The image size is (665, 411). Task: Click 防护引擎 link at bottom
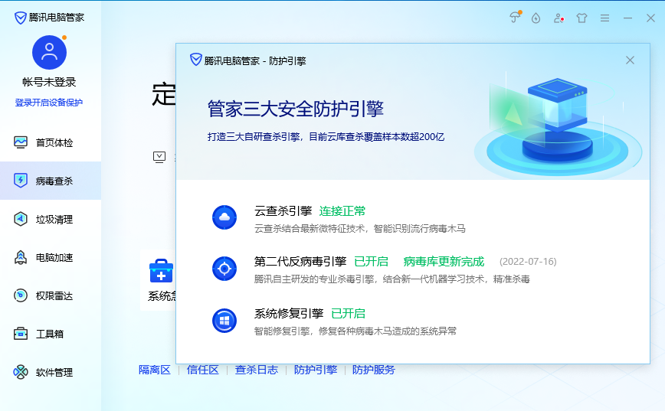316,370
